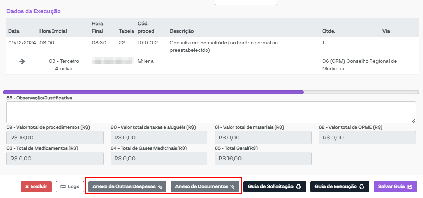
Task: Select the Valor total de procedimentos field
Action: pyautogui.click(x=55, y=138)
